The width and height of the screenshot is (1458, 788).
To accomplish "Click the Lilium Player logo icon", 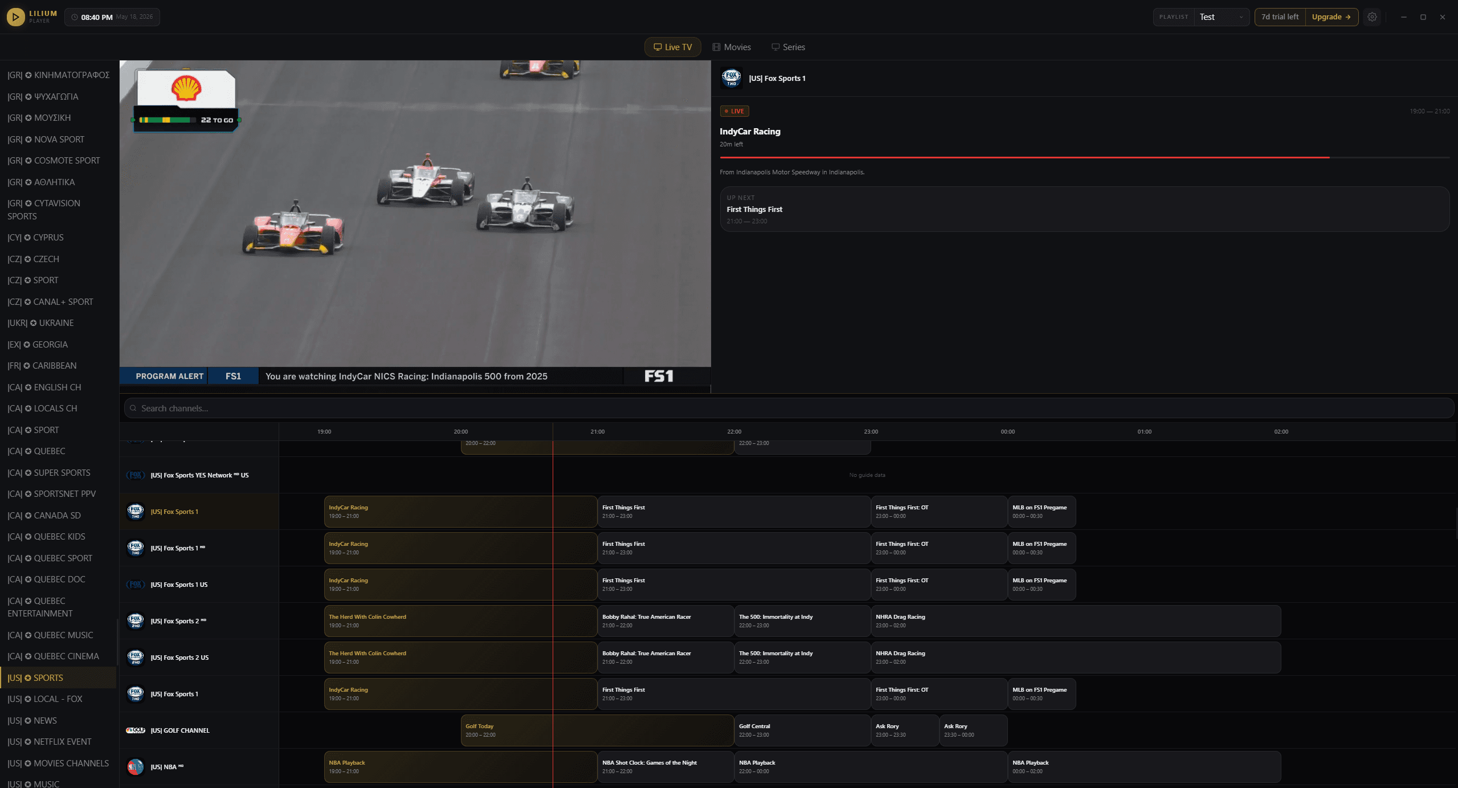I will pos(15,17).
